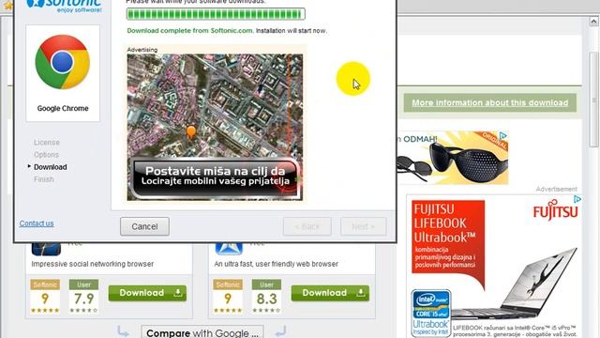Viewport: 600px width, 338px height.
Task: Select the Finish step in sidebar
Action: pyautogui.click(x=44, y=179)
